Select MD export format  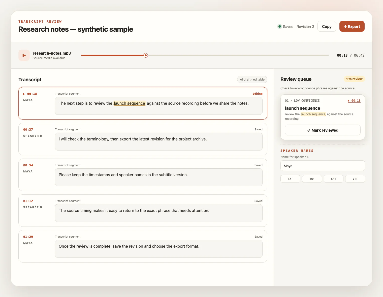pyautogui.click(x=312, y=179)
